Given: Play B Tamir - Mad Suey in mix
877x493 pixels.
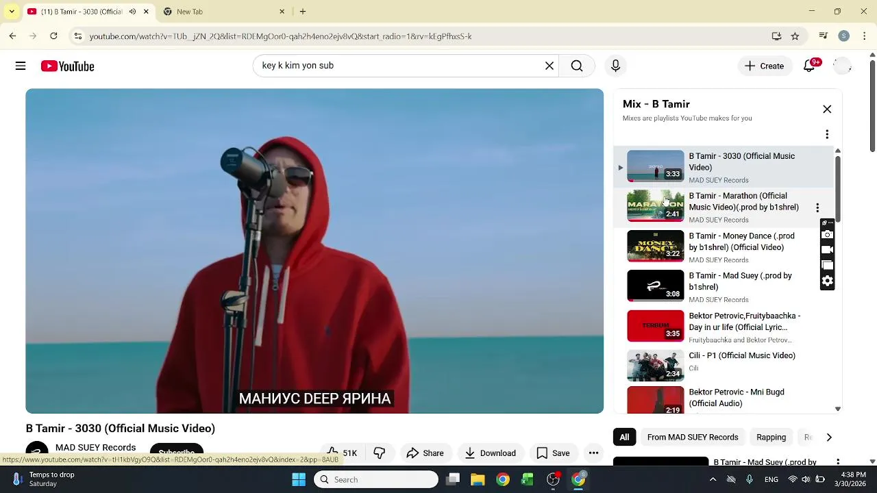Looking at the screenshot, I should click(723, 286).
